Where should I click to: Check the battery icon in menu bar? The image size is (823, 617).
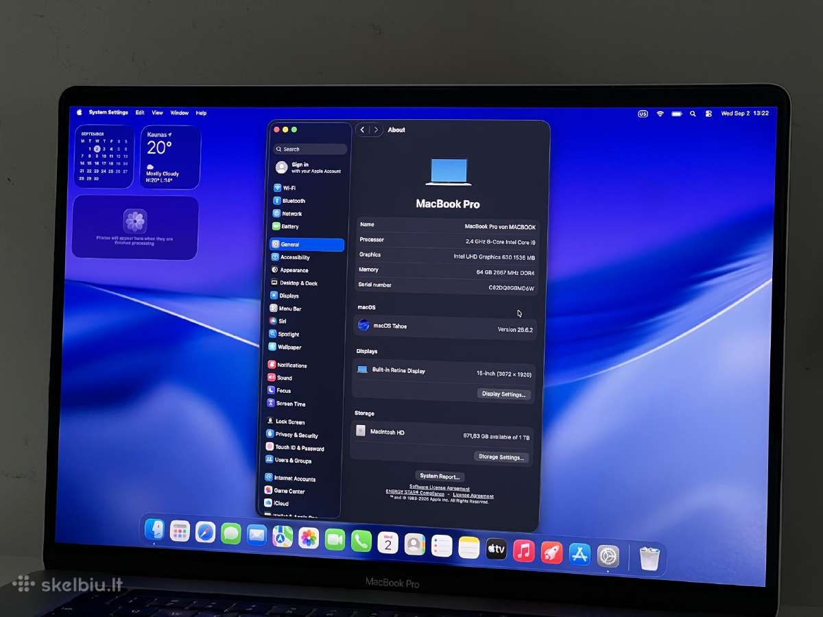tap(677, 113)
